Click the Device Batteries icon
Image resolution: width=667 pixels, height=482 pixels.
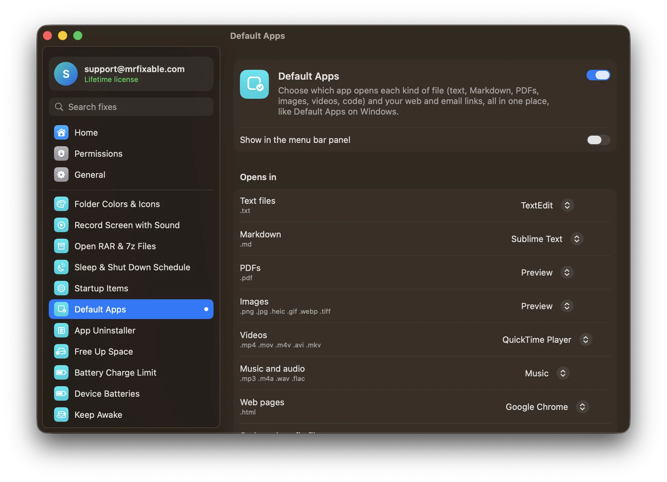[x=61, y=393]
